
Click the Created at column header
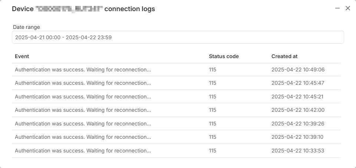click(284, 56)
